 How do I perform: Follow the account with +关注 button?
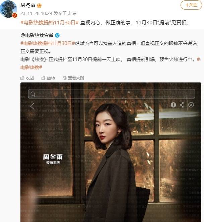point(191,5)
